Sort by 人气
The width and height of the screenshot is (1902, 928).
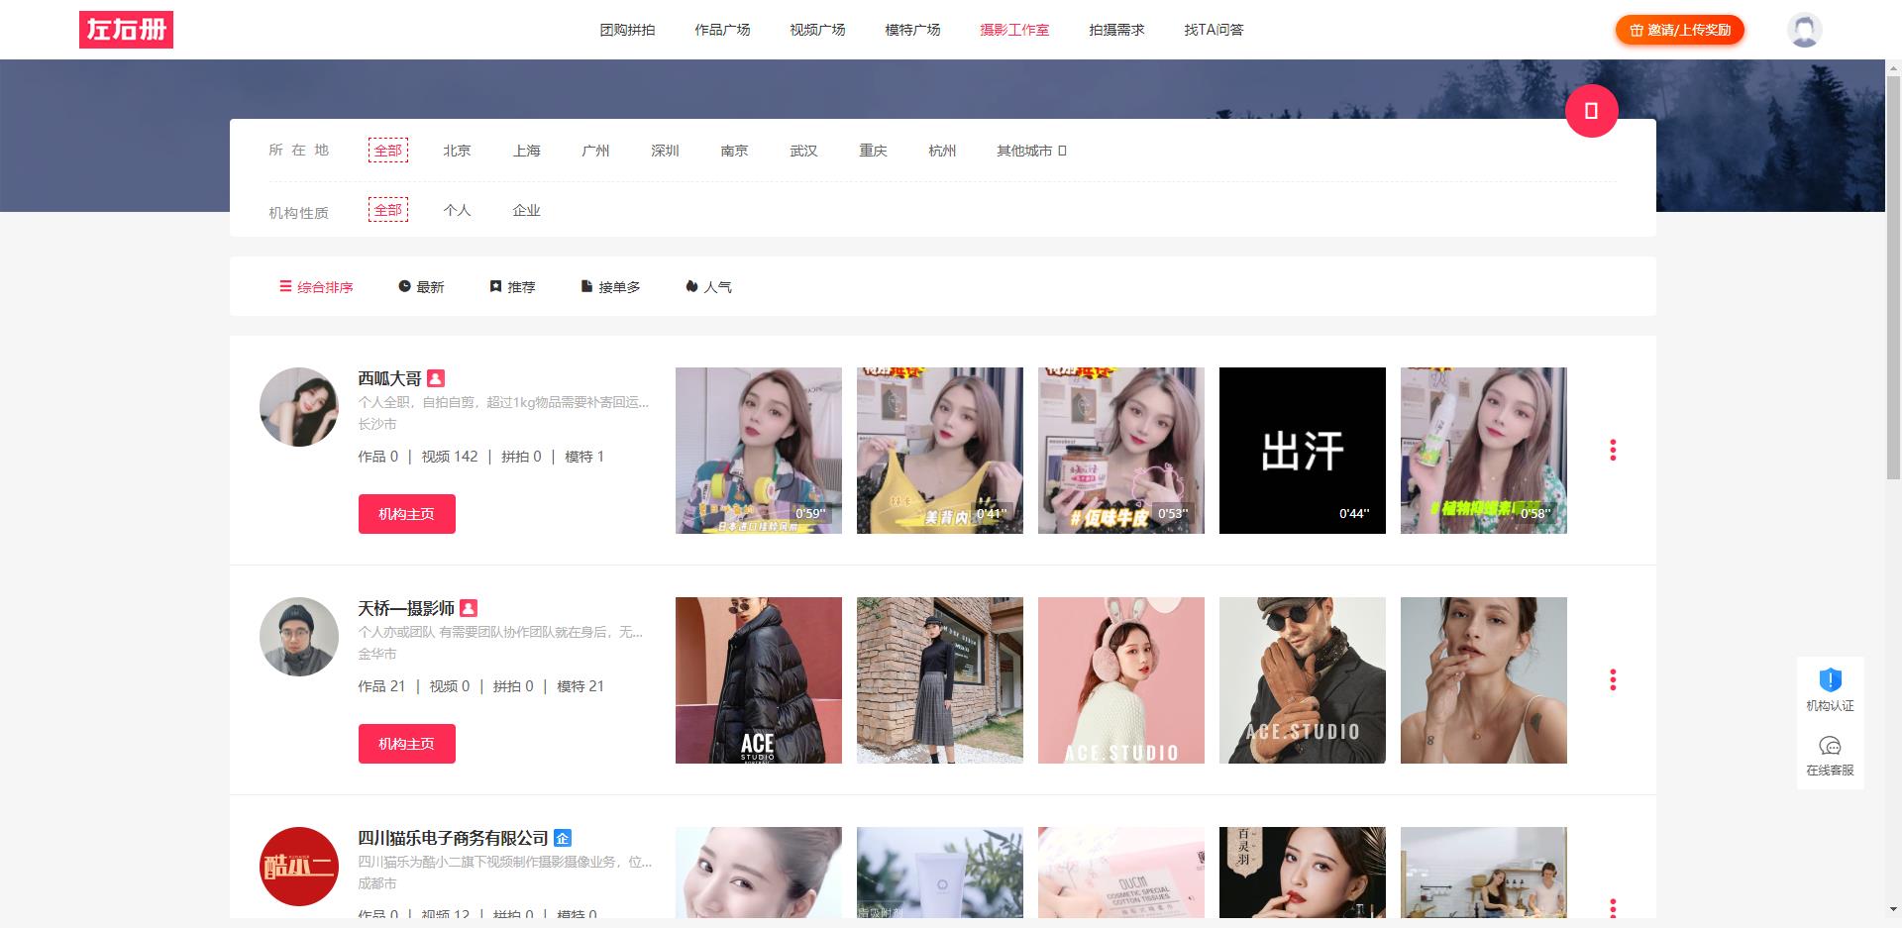(x=708, y=287)
